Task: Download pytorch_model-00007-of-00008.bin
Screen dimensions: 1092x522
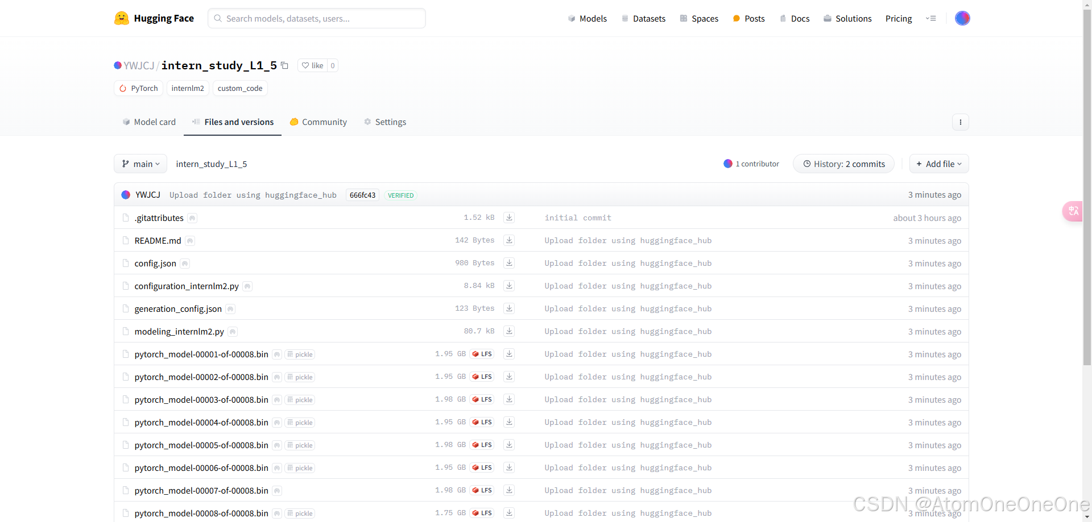Action: (x=509, y=490)
